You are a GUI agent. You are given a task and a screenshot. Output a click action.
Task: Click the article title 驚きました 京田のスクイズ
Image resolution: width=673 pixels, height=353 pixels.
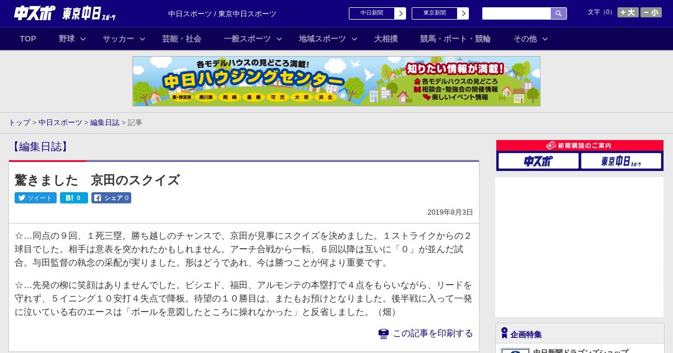pos(97,180)
